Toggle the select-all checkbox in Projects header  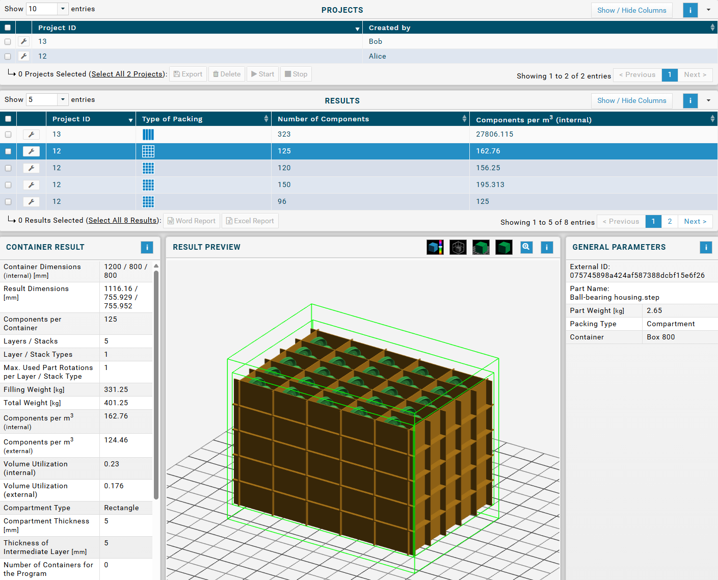click(8, 28)
